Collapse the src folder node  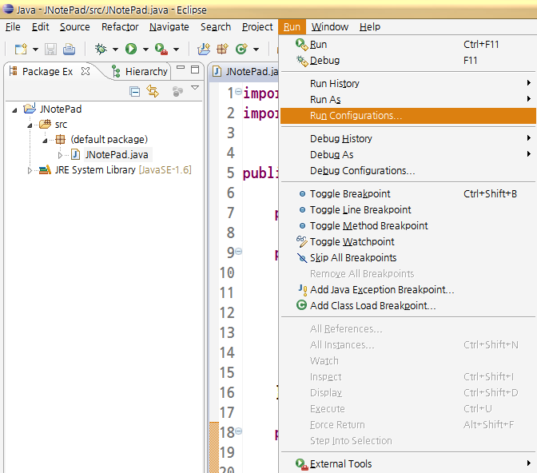(x=30, y=125)
